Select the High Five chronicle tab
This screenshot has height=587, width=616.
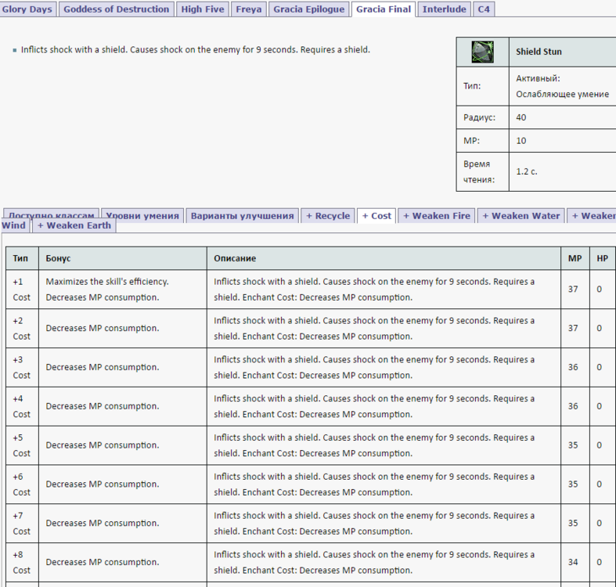202,9
